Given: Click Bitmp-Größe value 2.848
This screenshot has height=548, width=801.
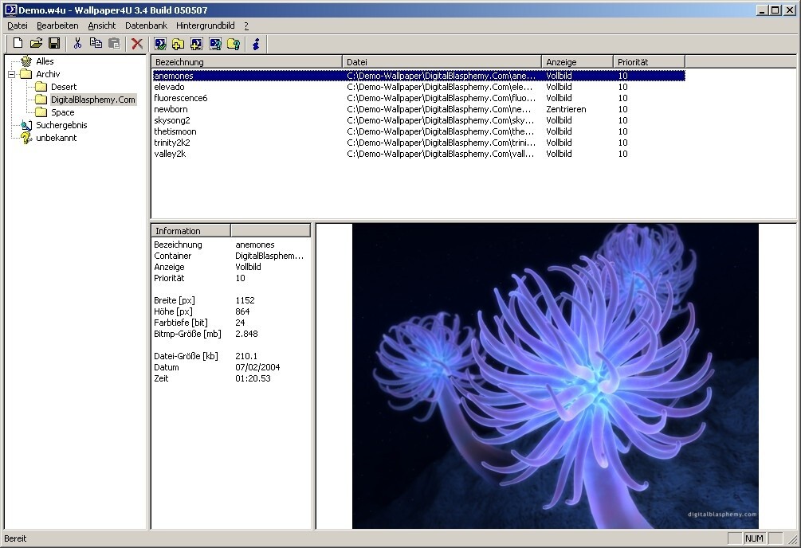Looking at the screenshot, I should pos(246,334).
